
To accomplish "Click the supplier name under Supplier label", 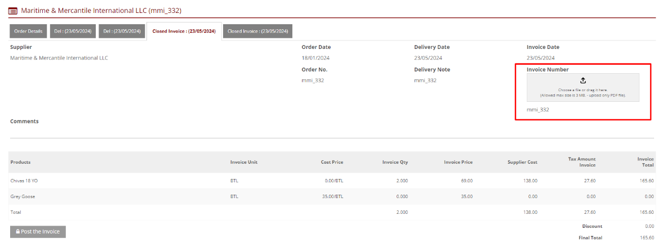I will point(59,58).
